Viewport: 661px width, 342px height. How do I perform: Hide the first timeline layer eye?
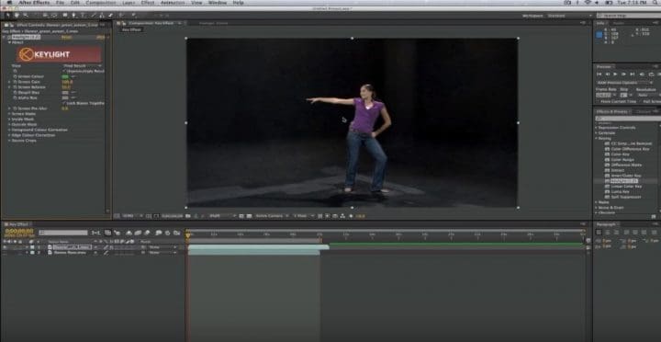pos(5,247)
